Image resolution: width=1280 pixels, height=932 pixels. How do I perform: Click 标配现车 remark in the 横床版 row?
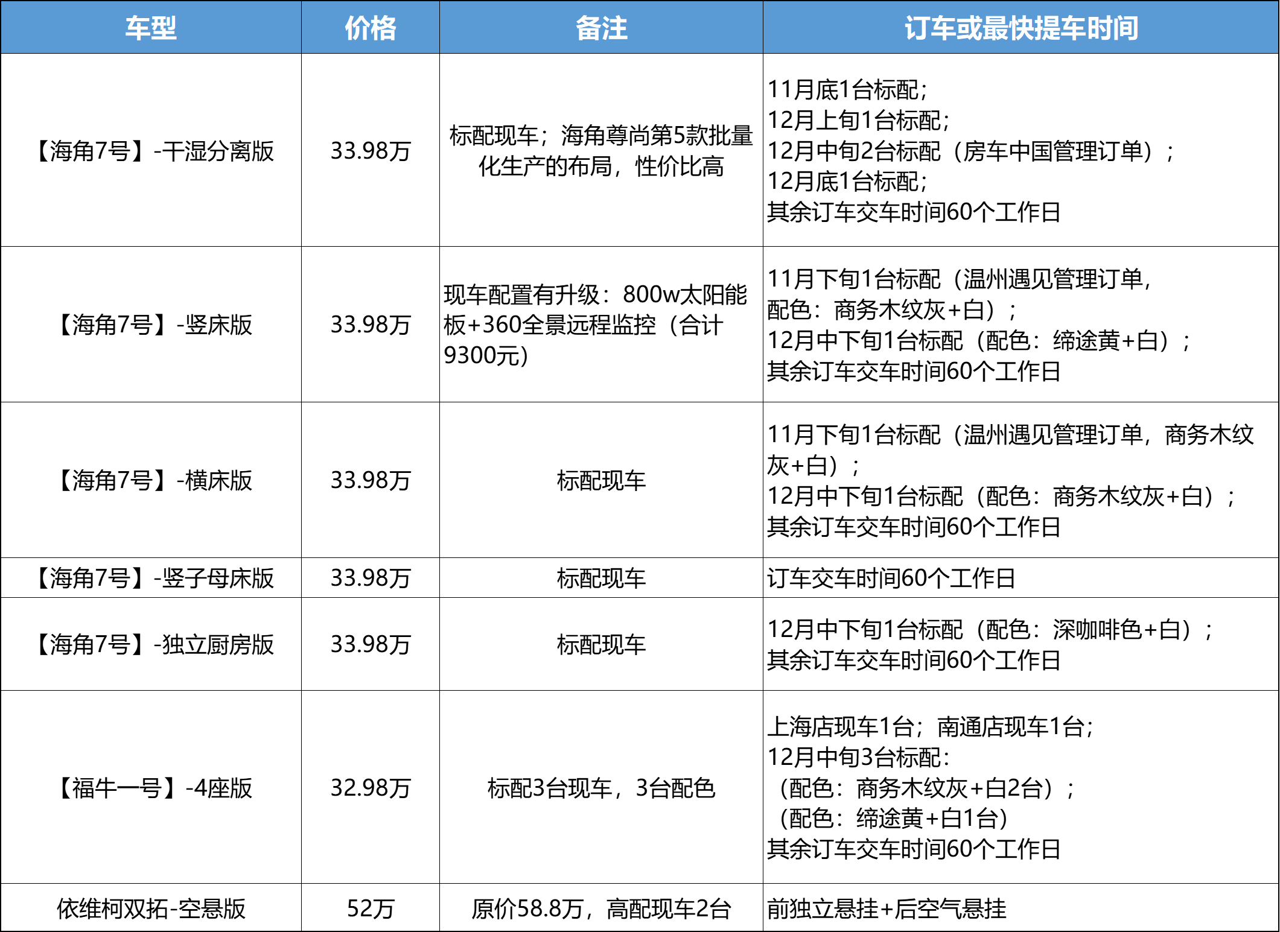point(601,480)
